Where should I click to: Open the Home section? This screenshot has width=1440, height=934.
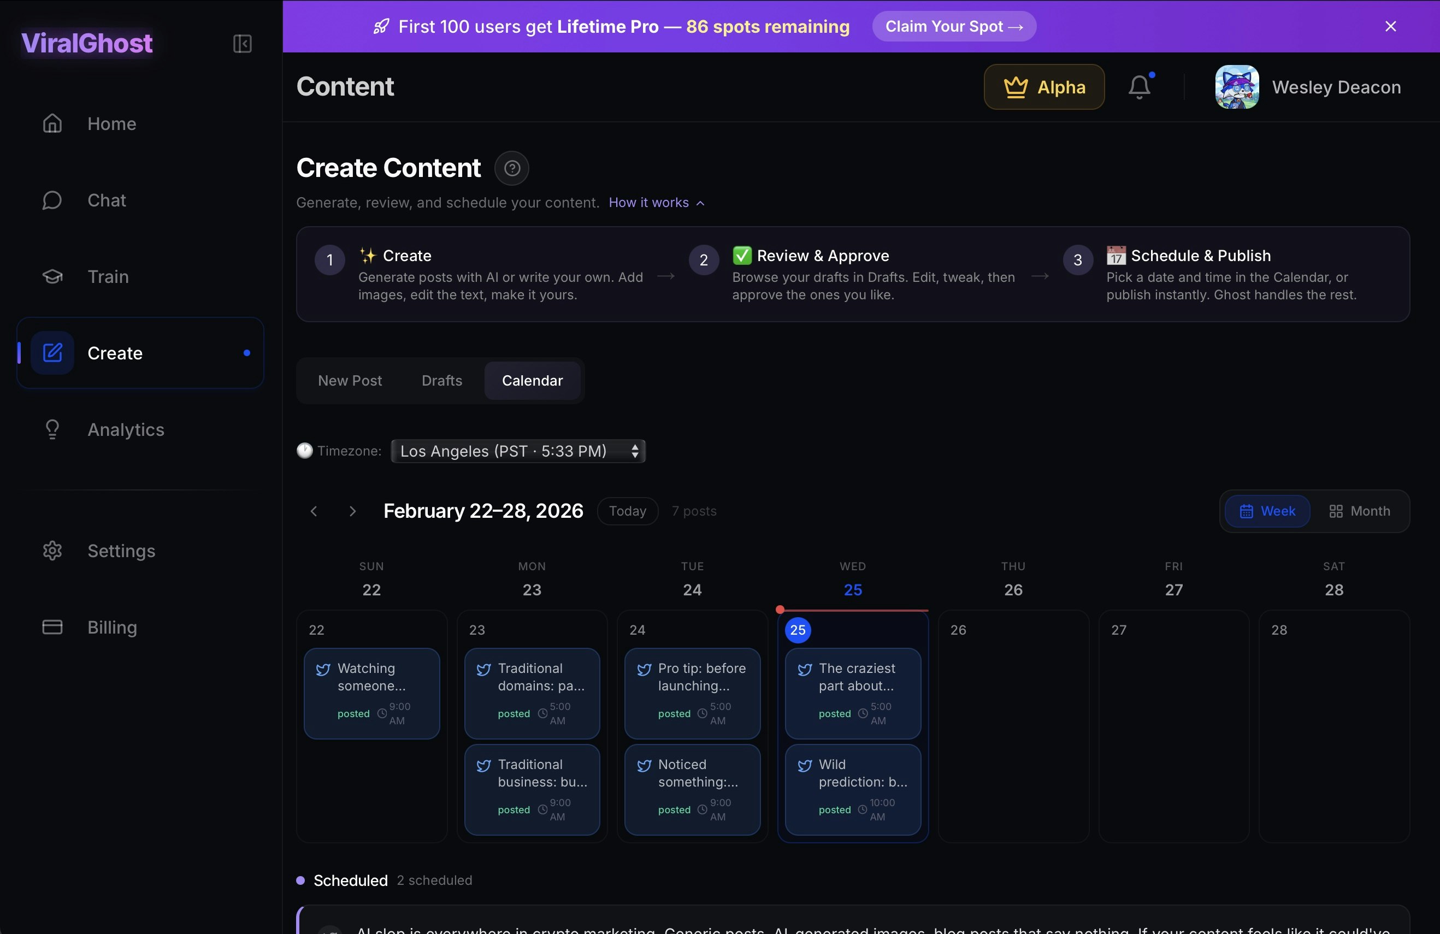pyautogui.click(x=111, y=123)
